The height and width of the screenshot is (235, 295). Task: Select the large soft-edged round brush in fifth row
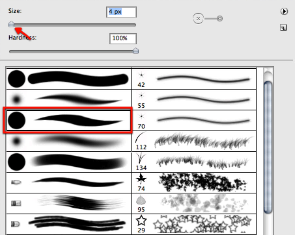tap(68, 162)
